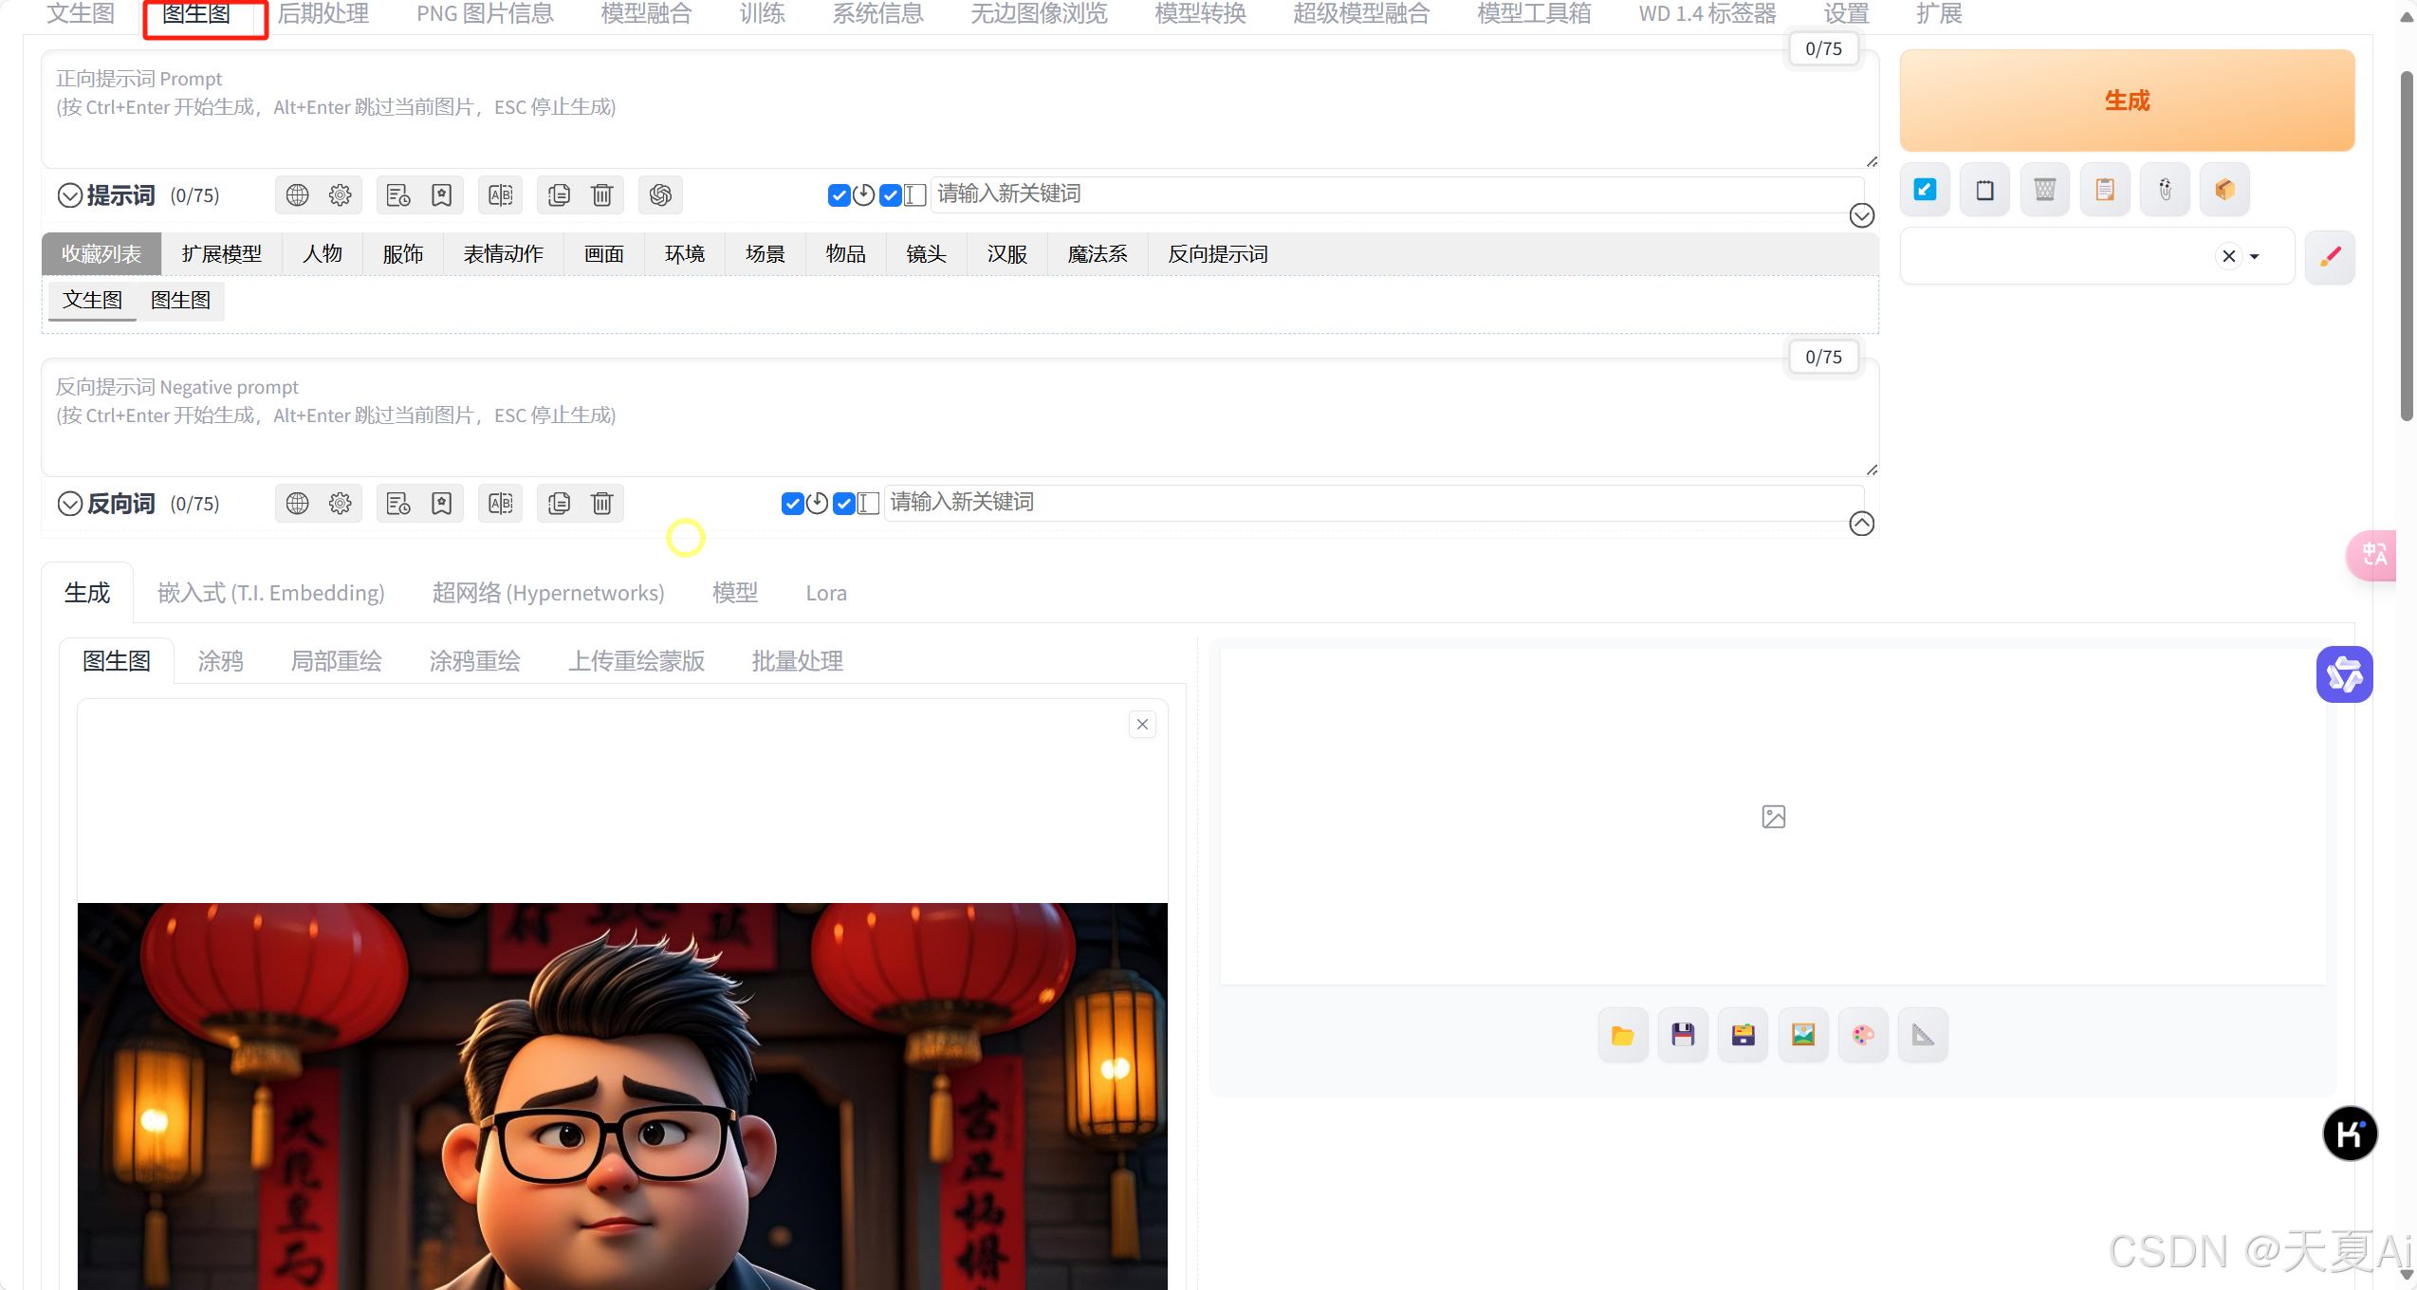Select the 人物 keyword category

point(322,254)
